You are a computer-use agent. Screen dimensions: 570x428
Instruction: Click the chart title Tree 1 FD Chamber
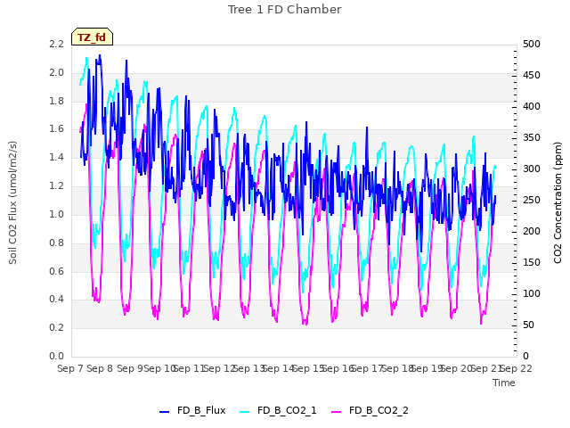pyautogui.click(x=285, y=10)
